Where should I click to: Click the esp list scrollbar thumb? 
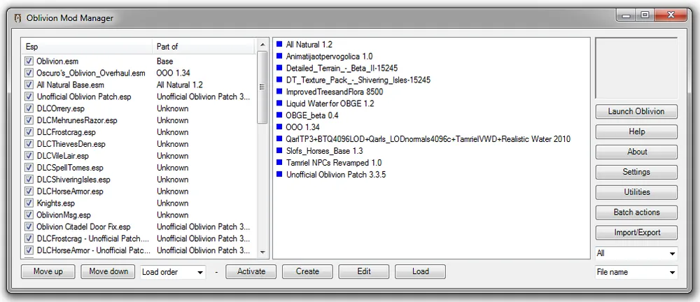[x=262, y=86]
